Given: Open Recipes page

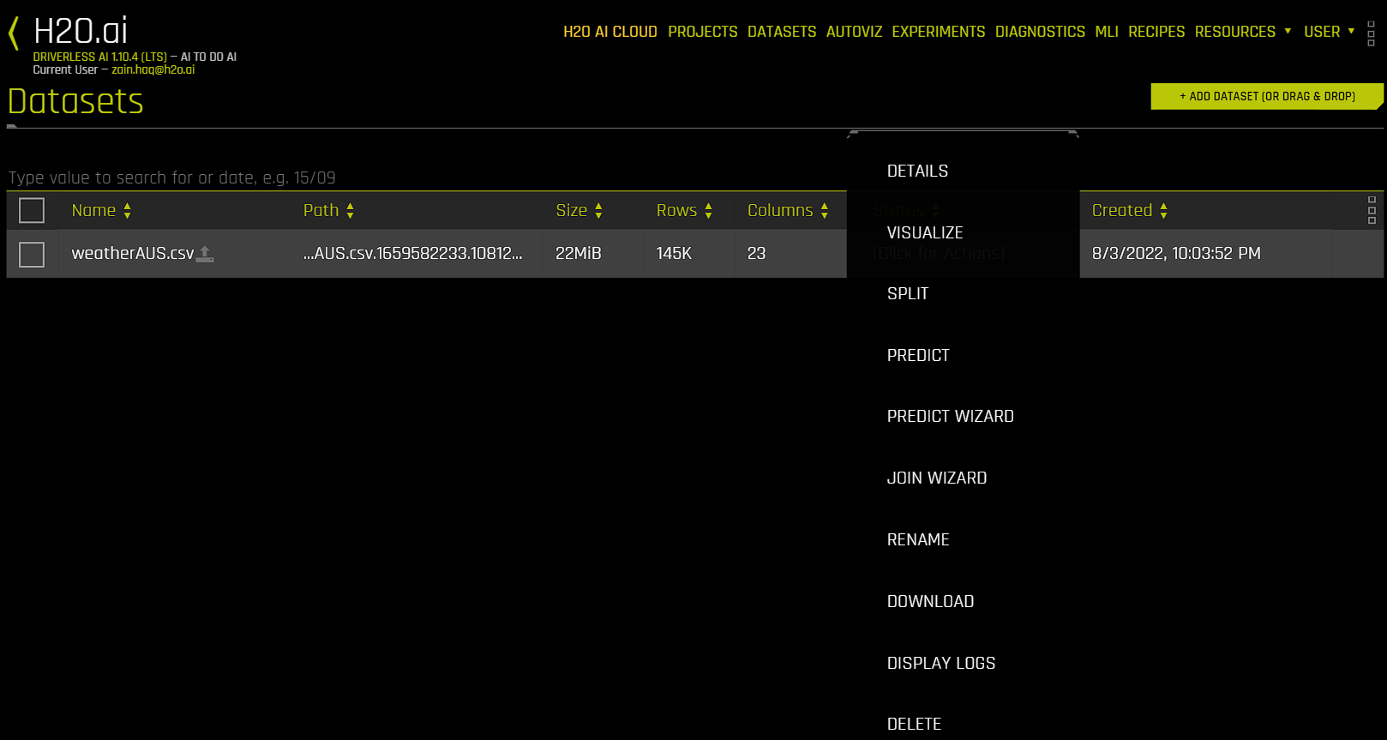Looking at the screenshot, I should (x=1156, y=32).
